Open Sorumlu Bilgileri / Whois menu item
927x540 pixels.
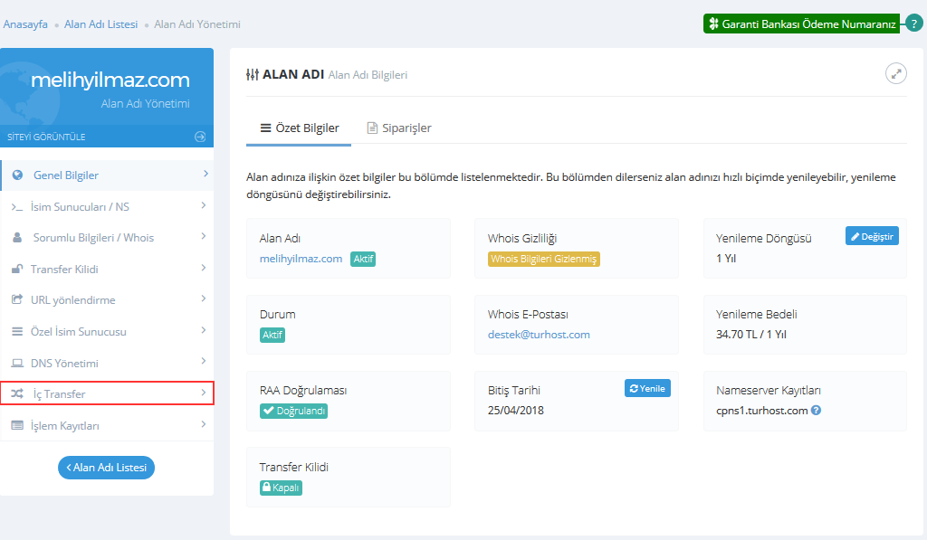pyautogui.click(x=92, y=238)
